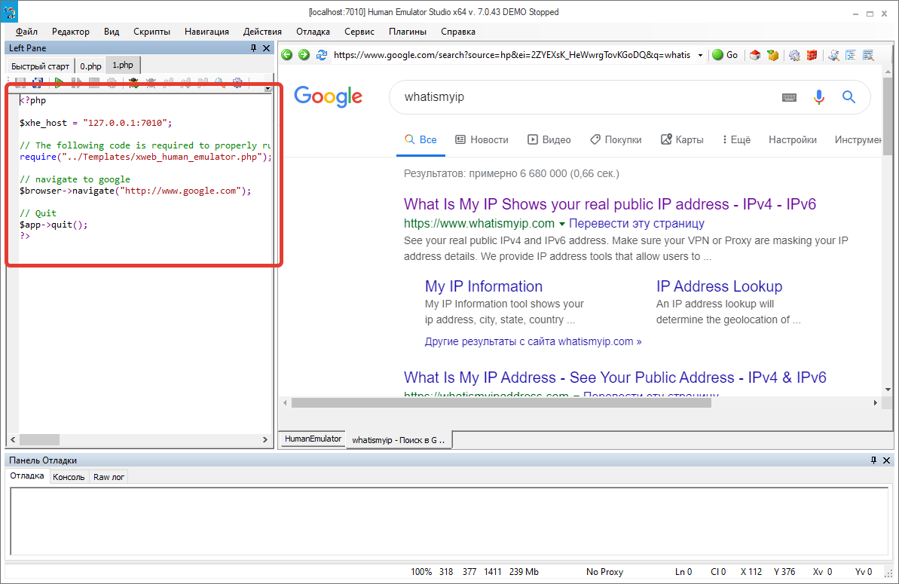Open Google's on-screen keyboard icon
Image resolution: width=899 pixels, height=584 pixels.
coord(789,97)
